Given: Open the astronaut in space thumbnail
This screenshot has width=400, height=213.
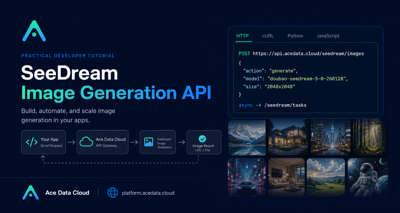Looking at the screenshot, I should pos(367,177).
